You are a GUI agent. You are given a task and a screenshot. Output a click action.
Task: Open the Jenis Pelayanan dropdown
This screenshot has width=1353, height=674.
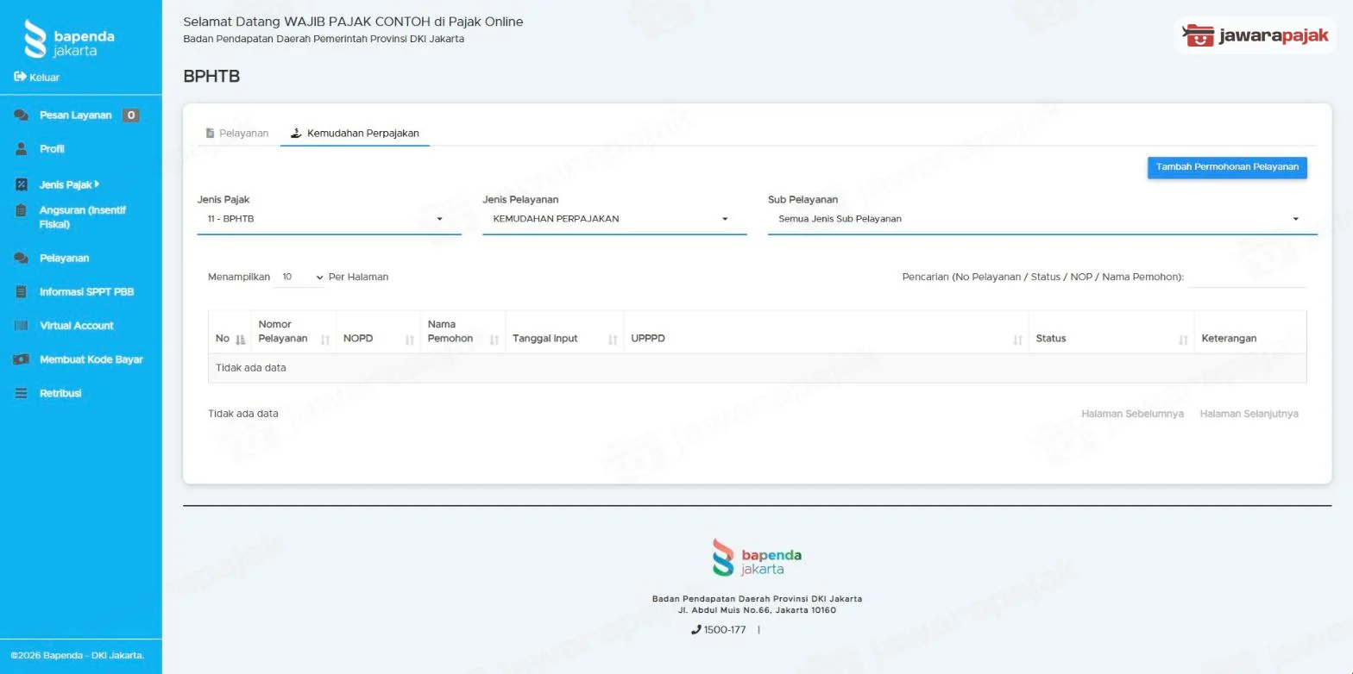pos(614,219)
